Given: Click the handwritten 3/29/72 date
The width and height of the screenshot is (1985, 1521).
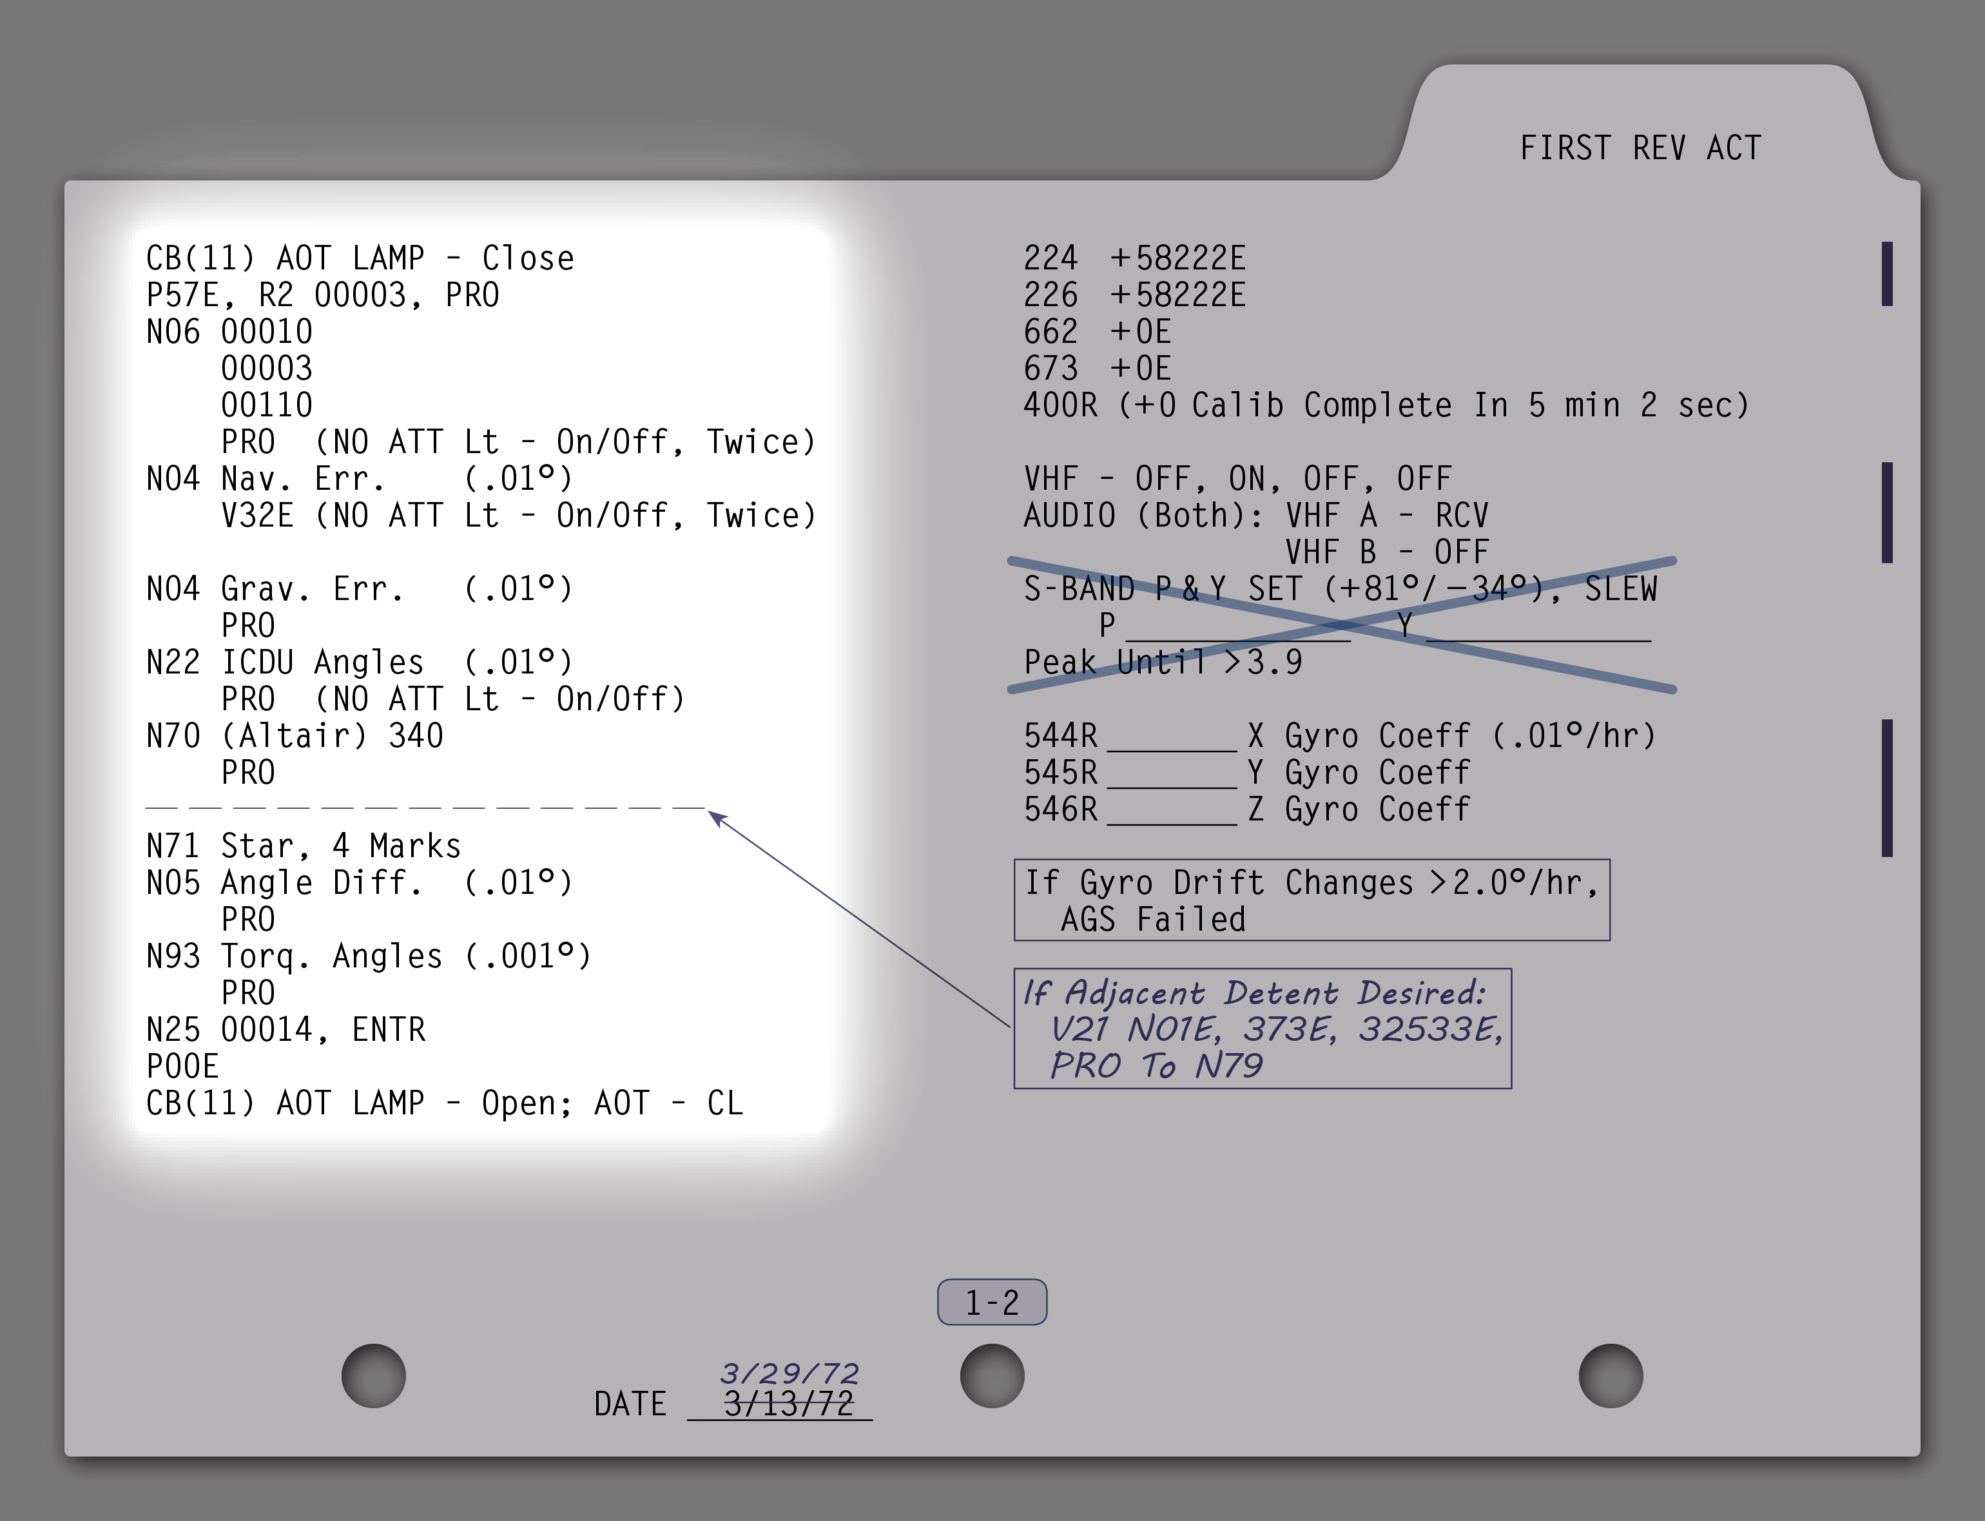Looking at the screenshot, I should 789,1373.
